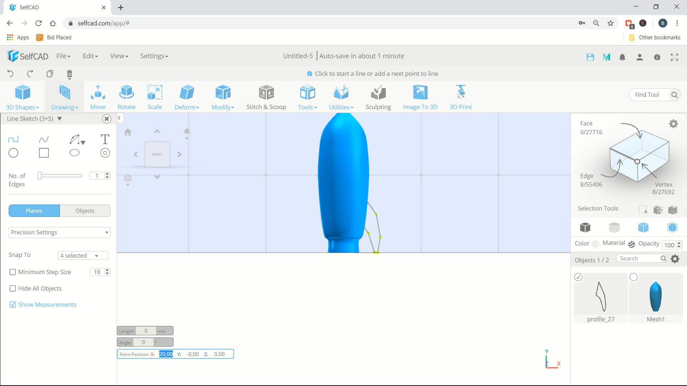
Task: Select the Text sketch tool
Action: (104, 139)
